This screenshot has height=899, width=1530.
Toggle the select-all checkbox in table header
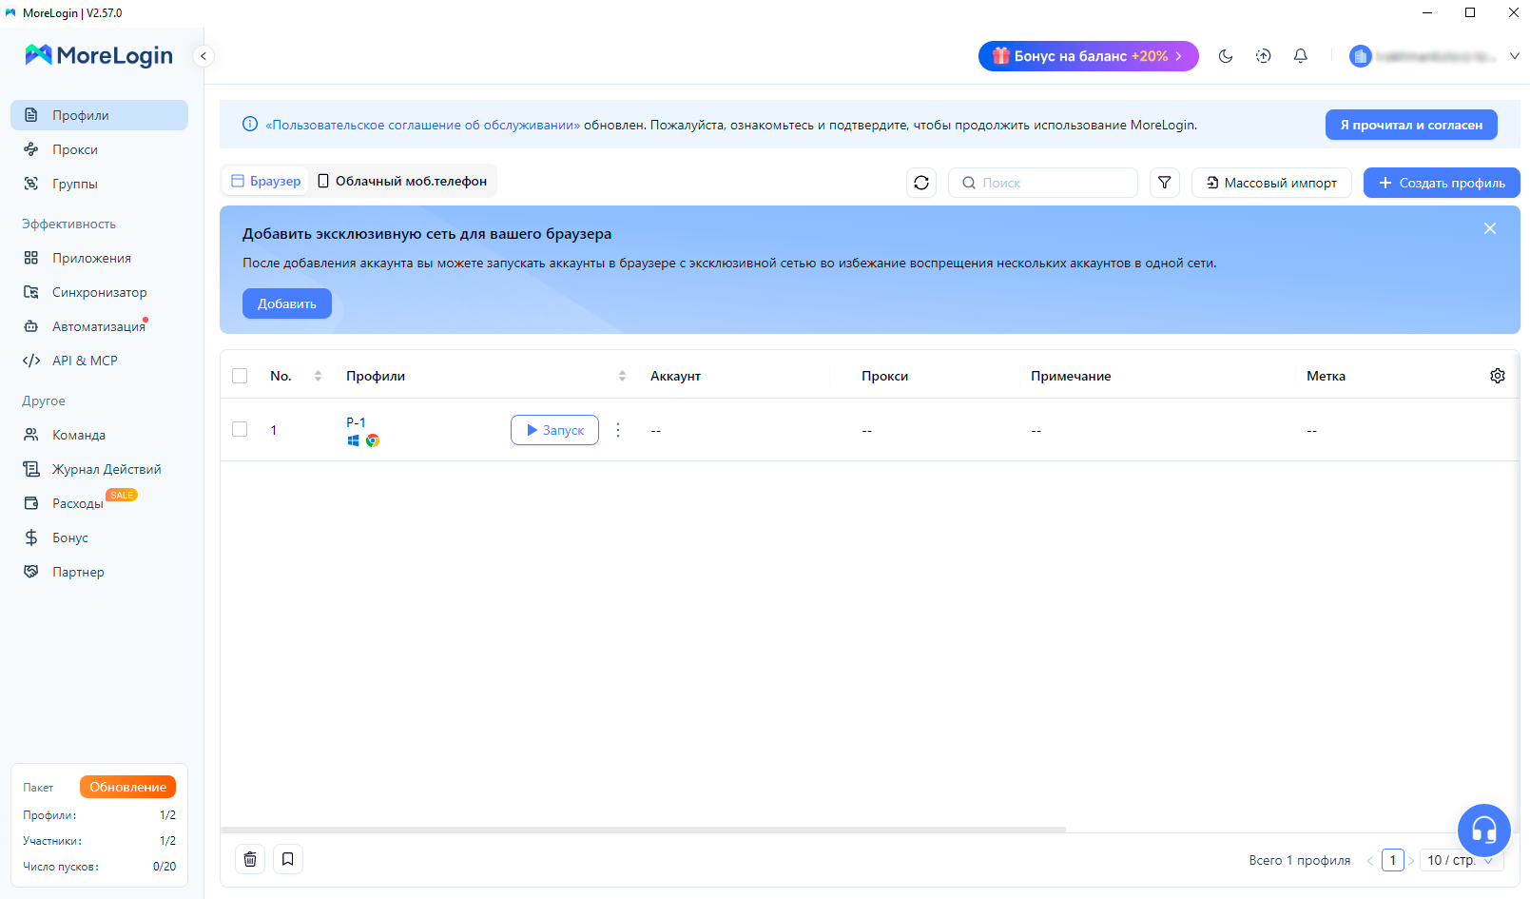[240, 376]
